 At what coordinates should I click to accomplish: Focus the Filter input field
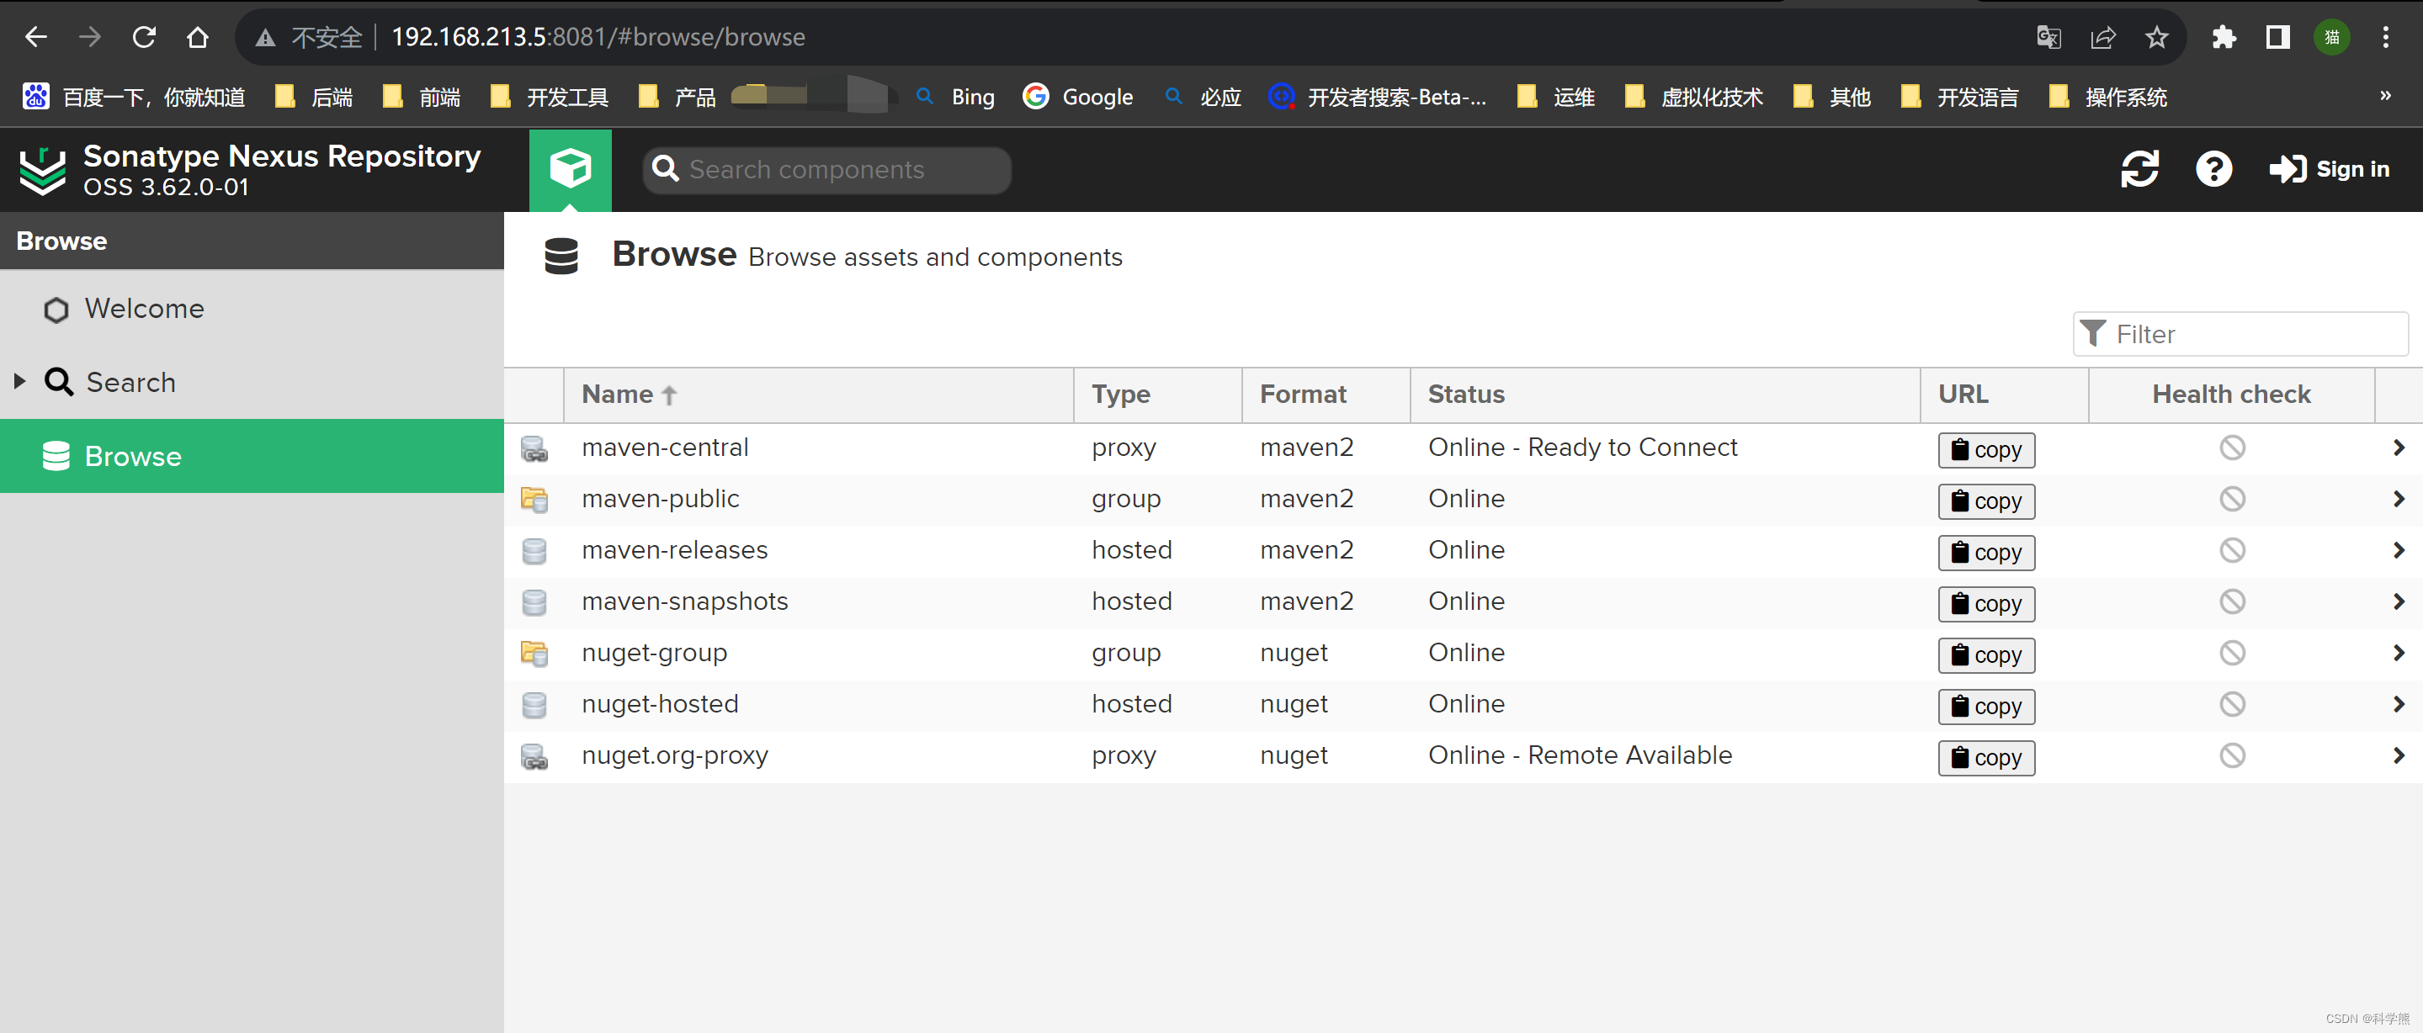pyautogui.click(x=2240, y=334)
